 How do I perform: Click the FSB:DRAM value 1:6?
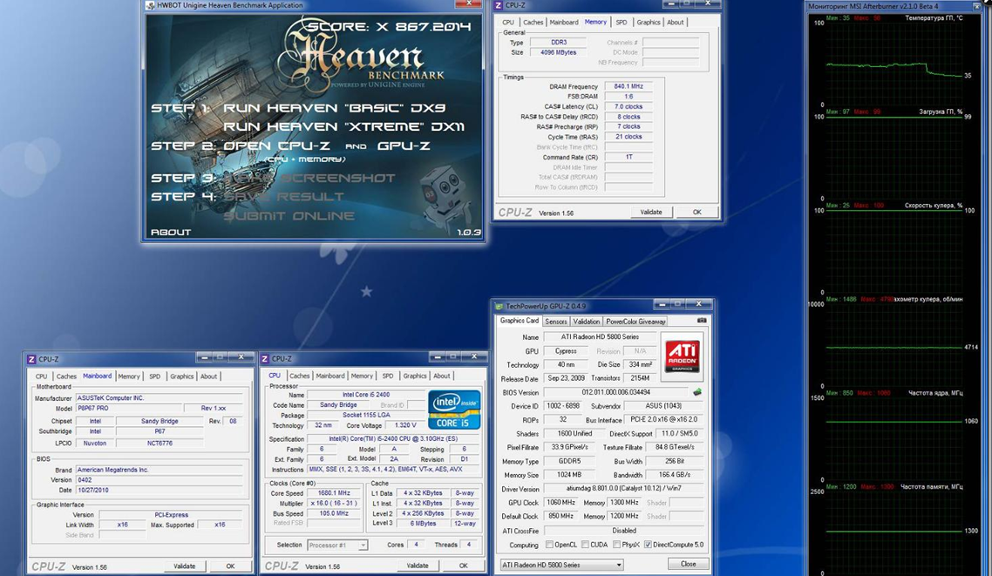pos(628,97)
